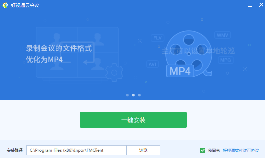Viewport: 265px width, 158px height.
Task: Open the 好视通软件许可协议 license link
Action: click(241, 150)
